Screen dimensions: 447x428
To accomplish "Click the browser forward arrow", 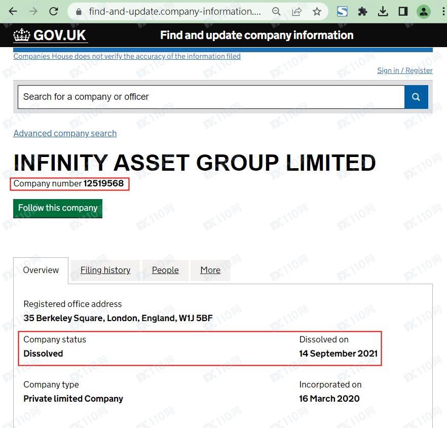I will (33, 11).
